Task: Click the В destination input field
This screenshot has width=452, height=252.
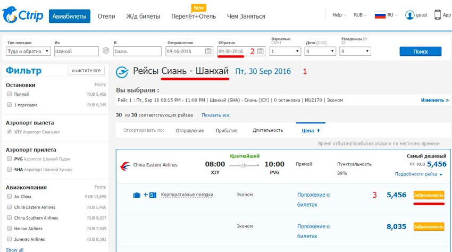Action: (137, 52)
